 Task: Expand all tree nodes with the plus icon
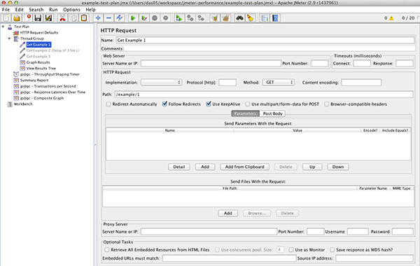click(98, 18)
